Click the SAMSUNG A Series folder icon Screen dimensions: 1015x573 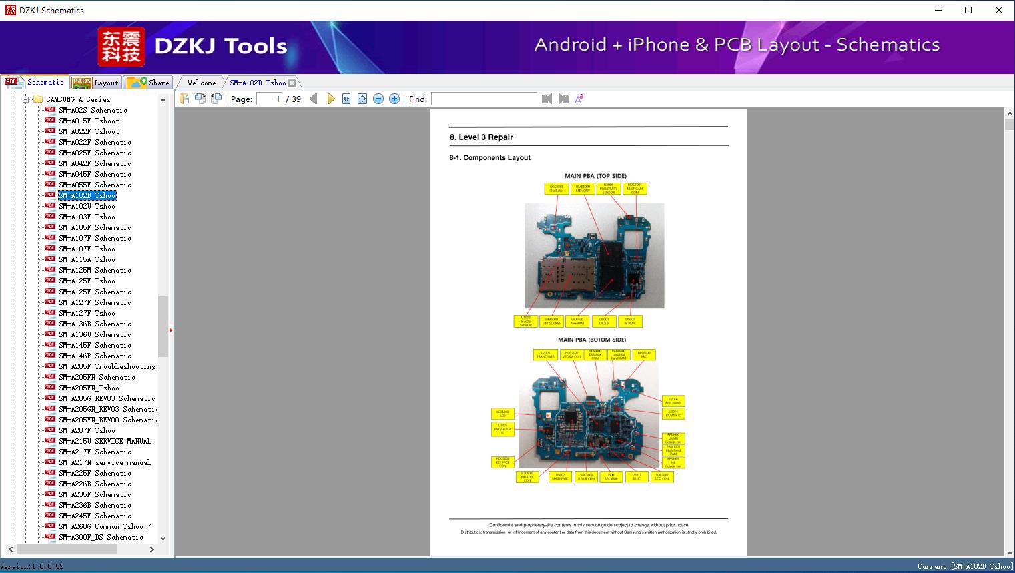coord(37,99)
